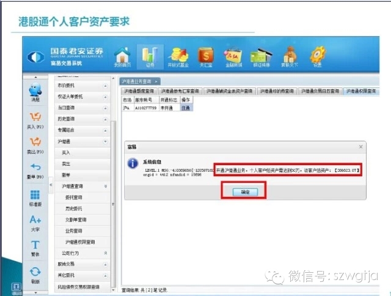Click the side menu vertical scrollbar
The height and width of the screenshot is (296, 391).
tap(114, 204)
